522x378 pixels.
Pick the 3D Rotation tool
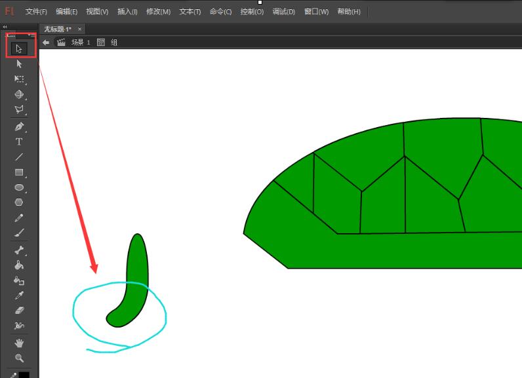pos(19,94)
